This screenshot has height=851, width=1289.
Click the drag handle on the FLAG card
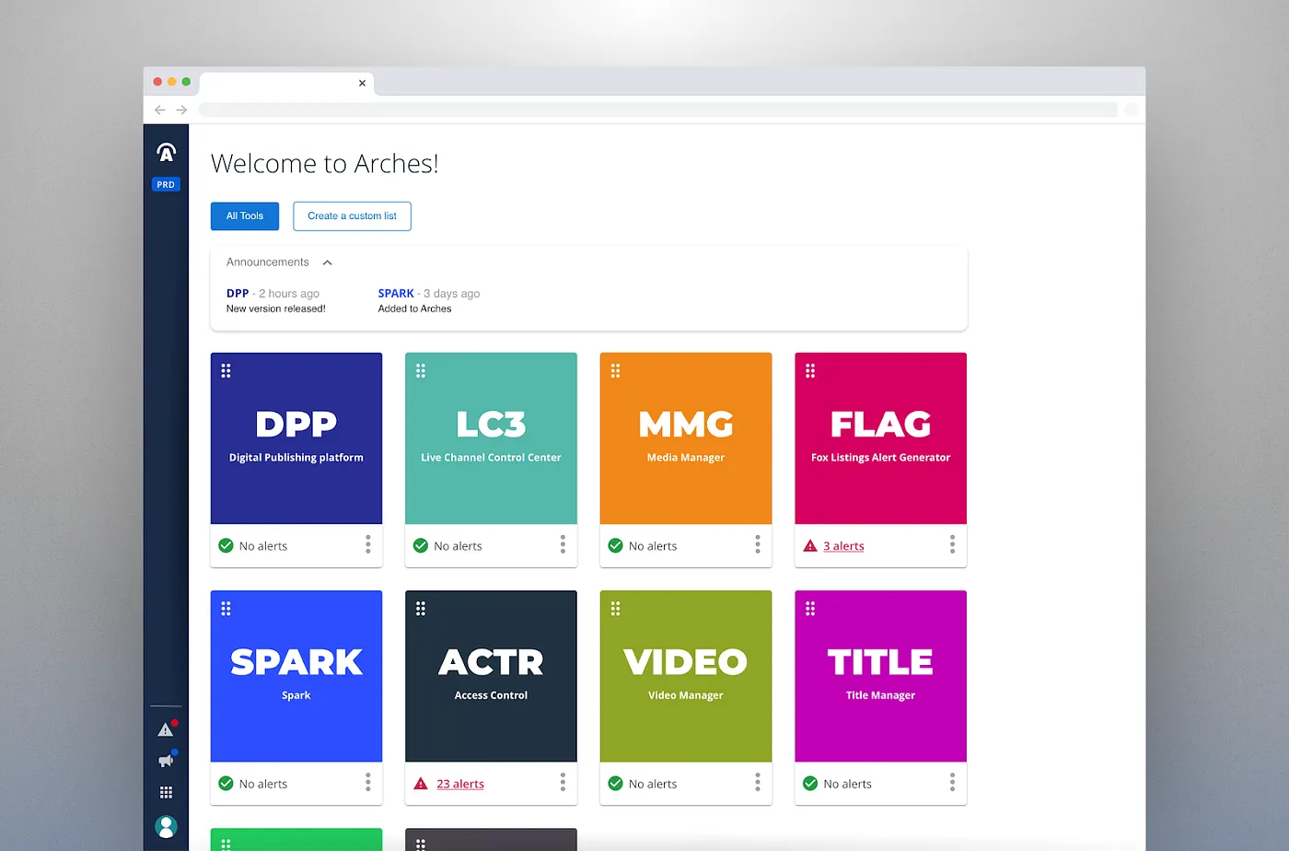pos(810,370)
